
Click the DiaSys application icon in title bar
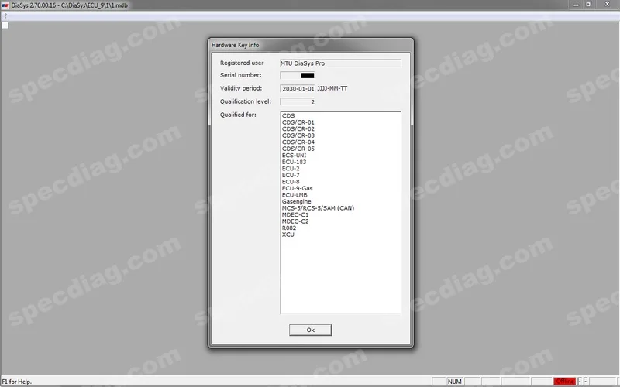pyautogui.click(x=5, y=5)
